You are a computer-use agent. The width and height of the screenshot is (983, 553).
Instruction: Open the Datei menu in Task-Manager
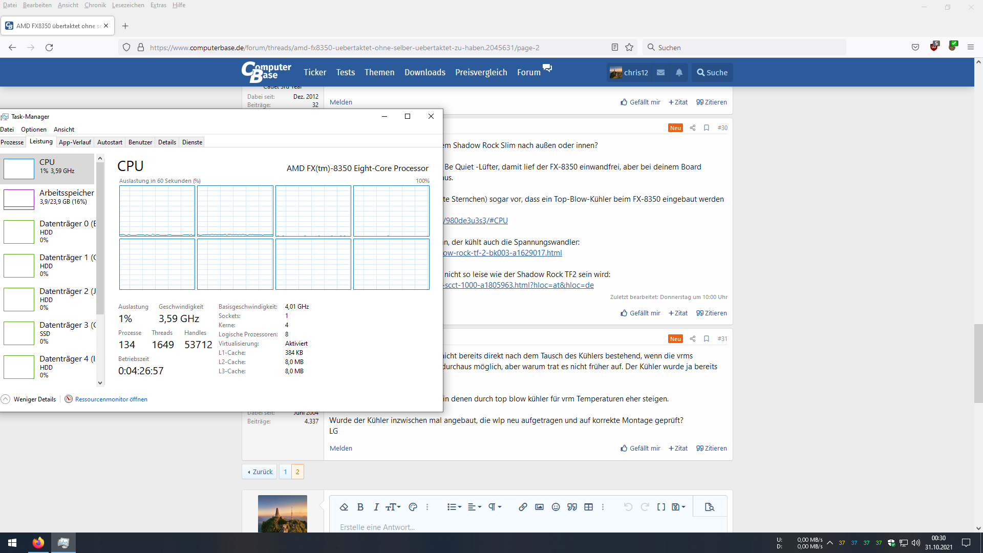(x=7, y=130)
